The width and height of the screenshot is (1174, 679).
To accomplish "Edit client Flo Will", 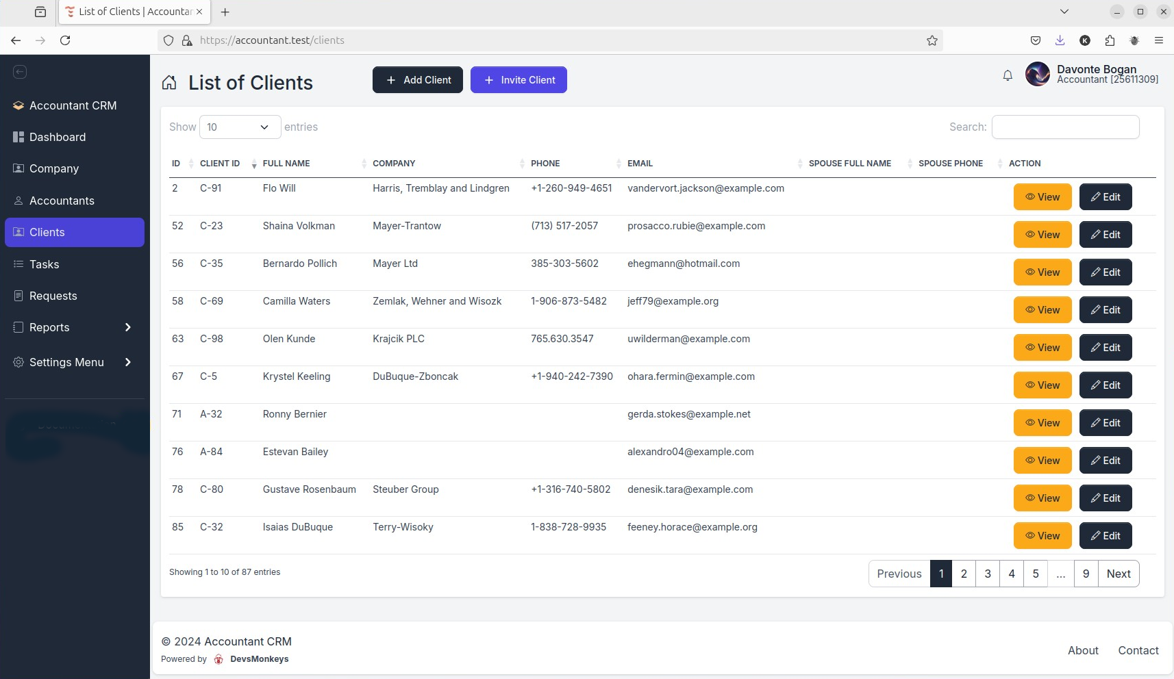I will pyautogui.click(x=1106, y=197).
